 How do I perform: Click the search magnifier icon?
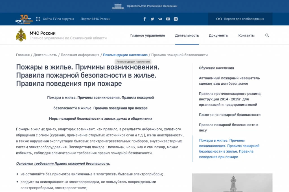pos(267,35)
